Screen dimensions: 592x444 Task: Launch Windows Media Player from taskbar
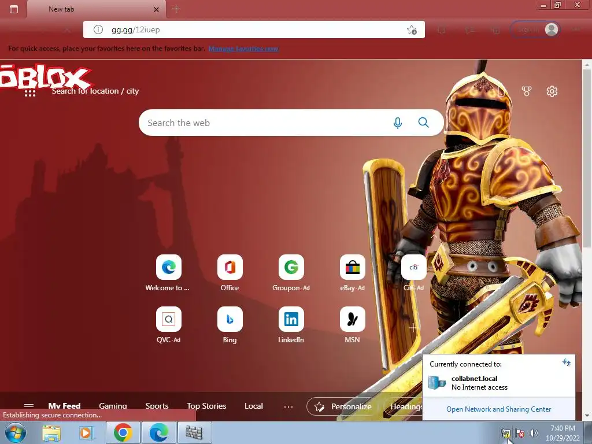(x=86, y=432)
